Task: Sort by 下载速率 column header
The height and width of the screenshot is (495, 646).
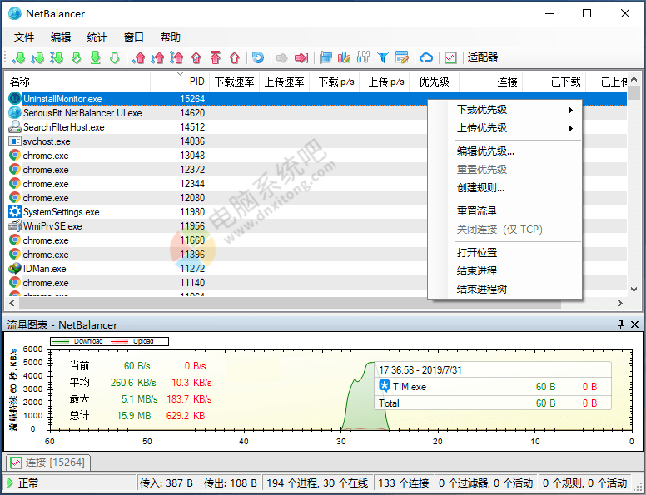Action: click(234, 82)
